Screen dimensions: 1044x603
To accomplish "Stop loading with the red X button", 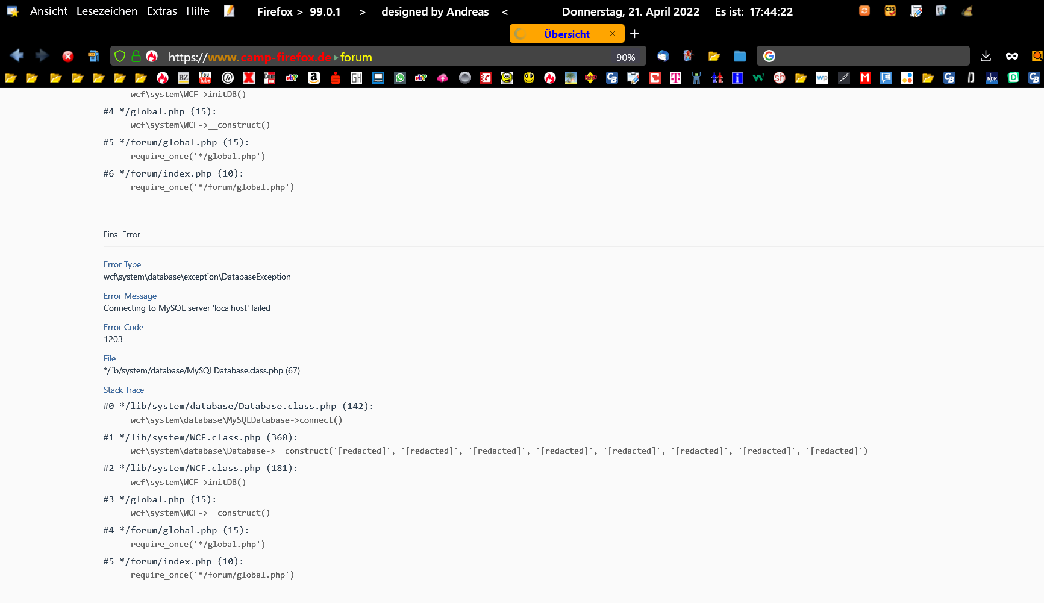I will pyautogui.click(x=68, y=56).
